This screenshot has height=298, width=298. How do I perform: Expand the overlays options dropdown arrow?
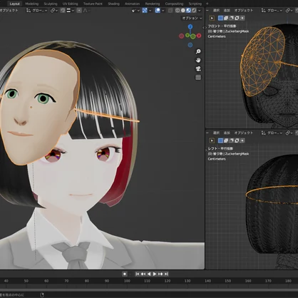pyautogui.click(x=163, y=11)
